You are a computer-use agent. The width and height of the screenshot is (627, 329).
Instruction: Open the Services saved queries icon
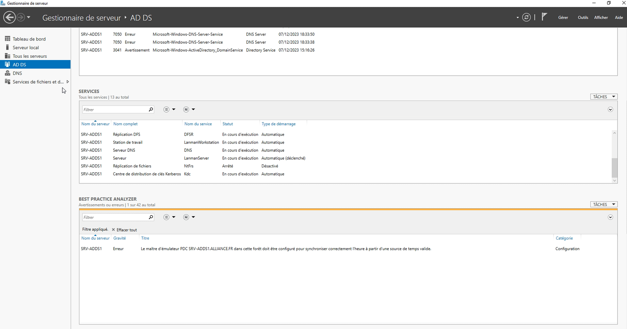tap(186, 110)
